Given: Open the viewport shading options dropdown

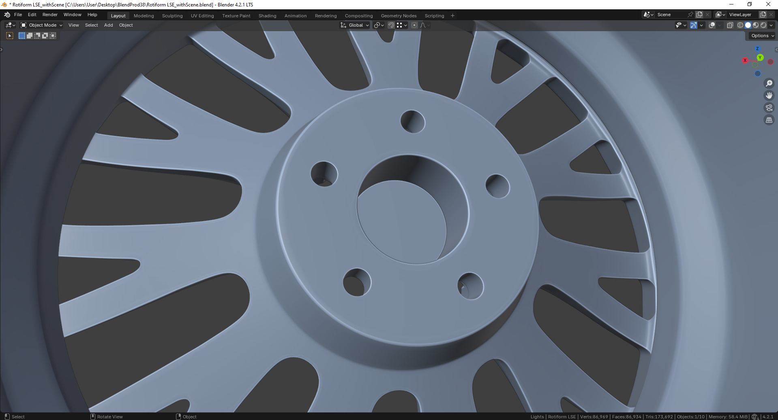Looking at the screenshot, I should [771, 25].
